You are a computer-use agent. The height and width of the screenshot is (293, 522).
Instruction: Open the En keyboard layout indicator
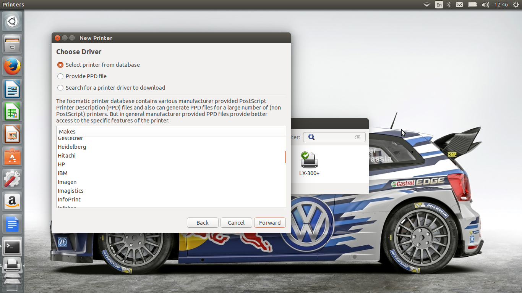pos(439,5)
